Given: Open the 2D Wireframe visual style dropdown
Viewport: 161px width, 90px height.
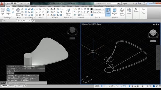Looking at the screenshot, I should point(97,9).
